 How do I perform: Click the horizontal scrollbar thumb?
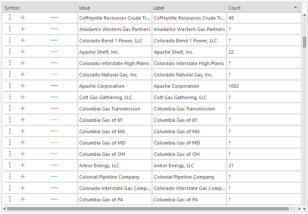point(148,209)
